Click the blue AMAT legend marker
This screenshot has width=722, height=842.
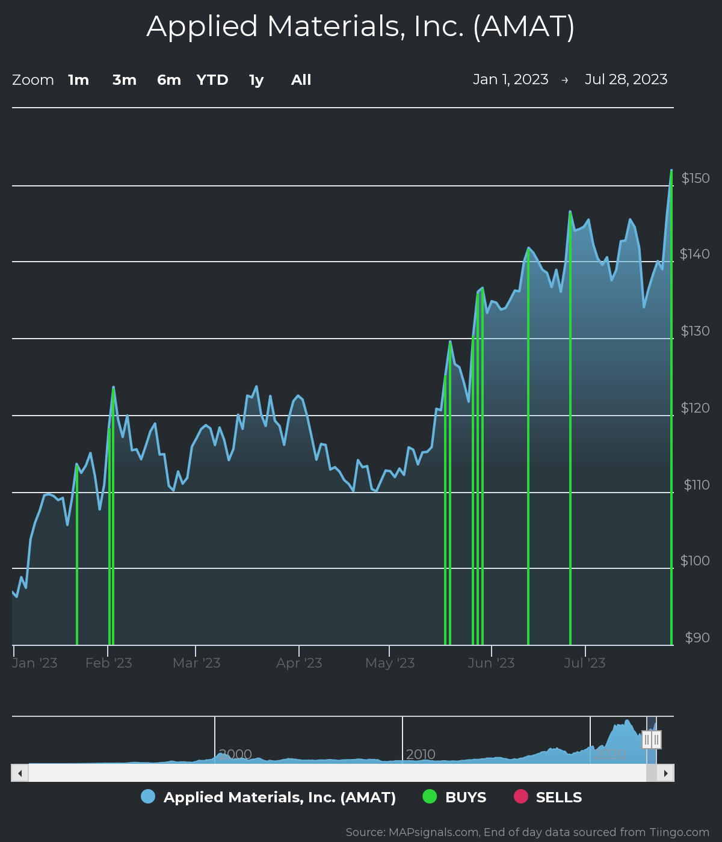point(148,797)
